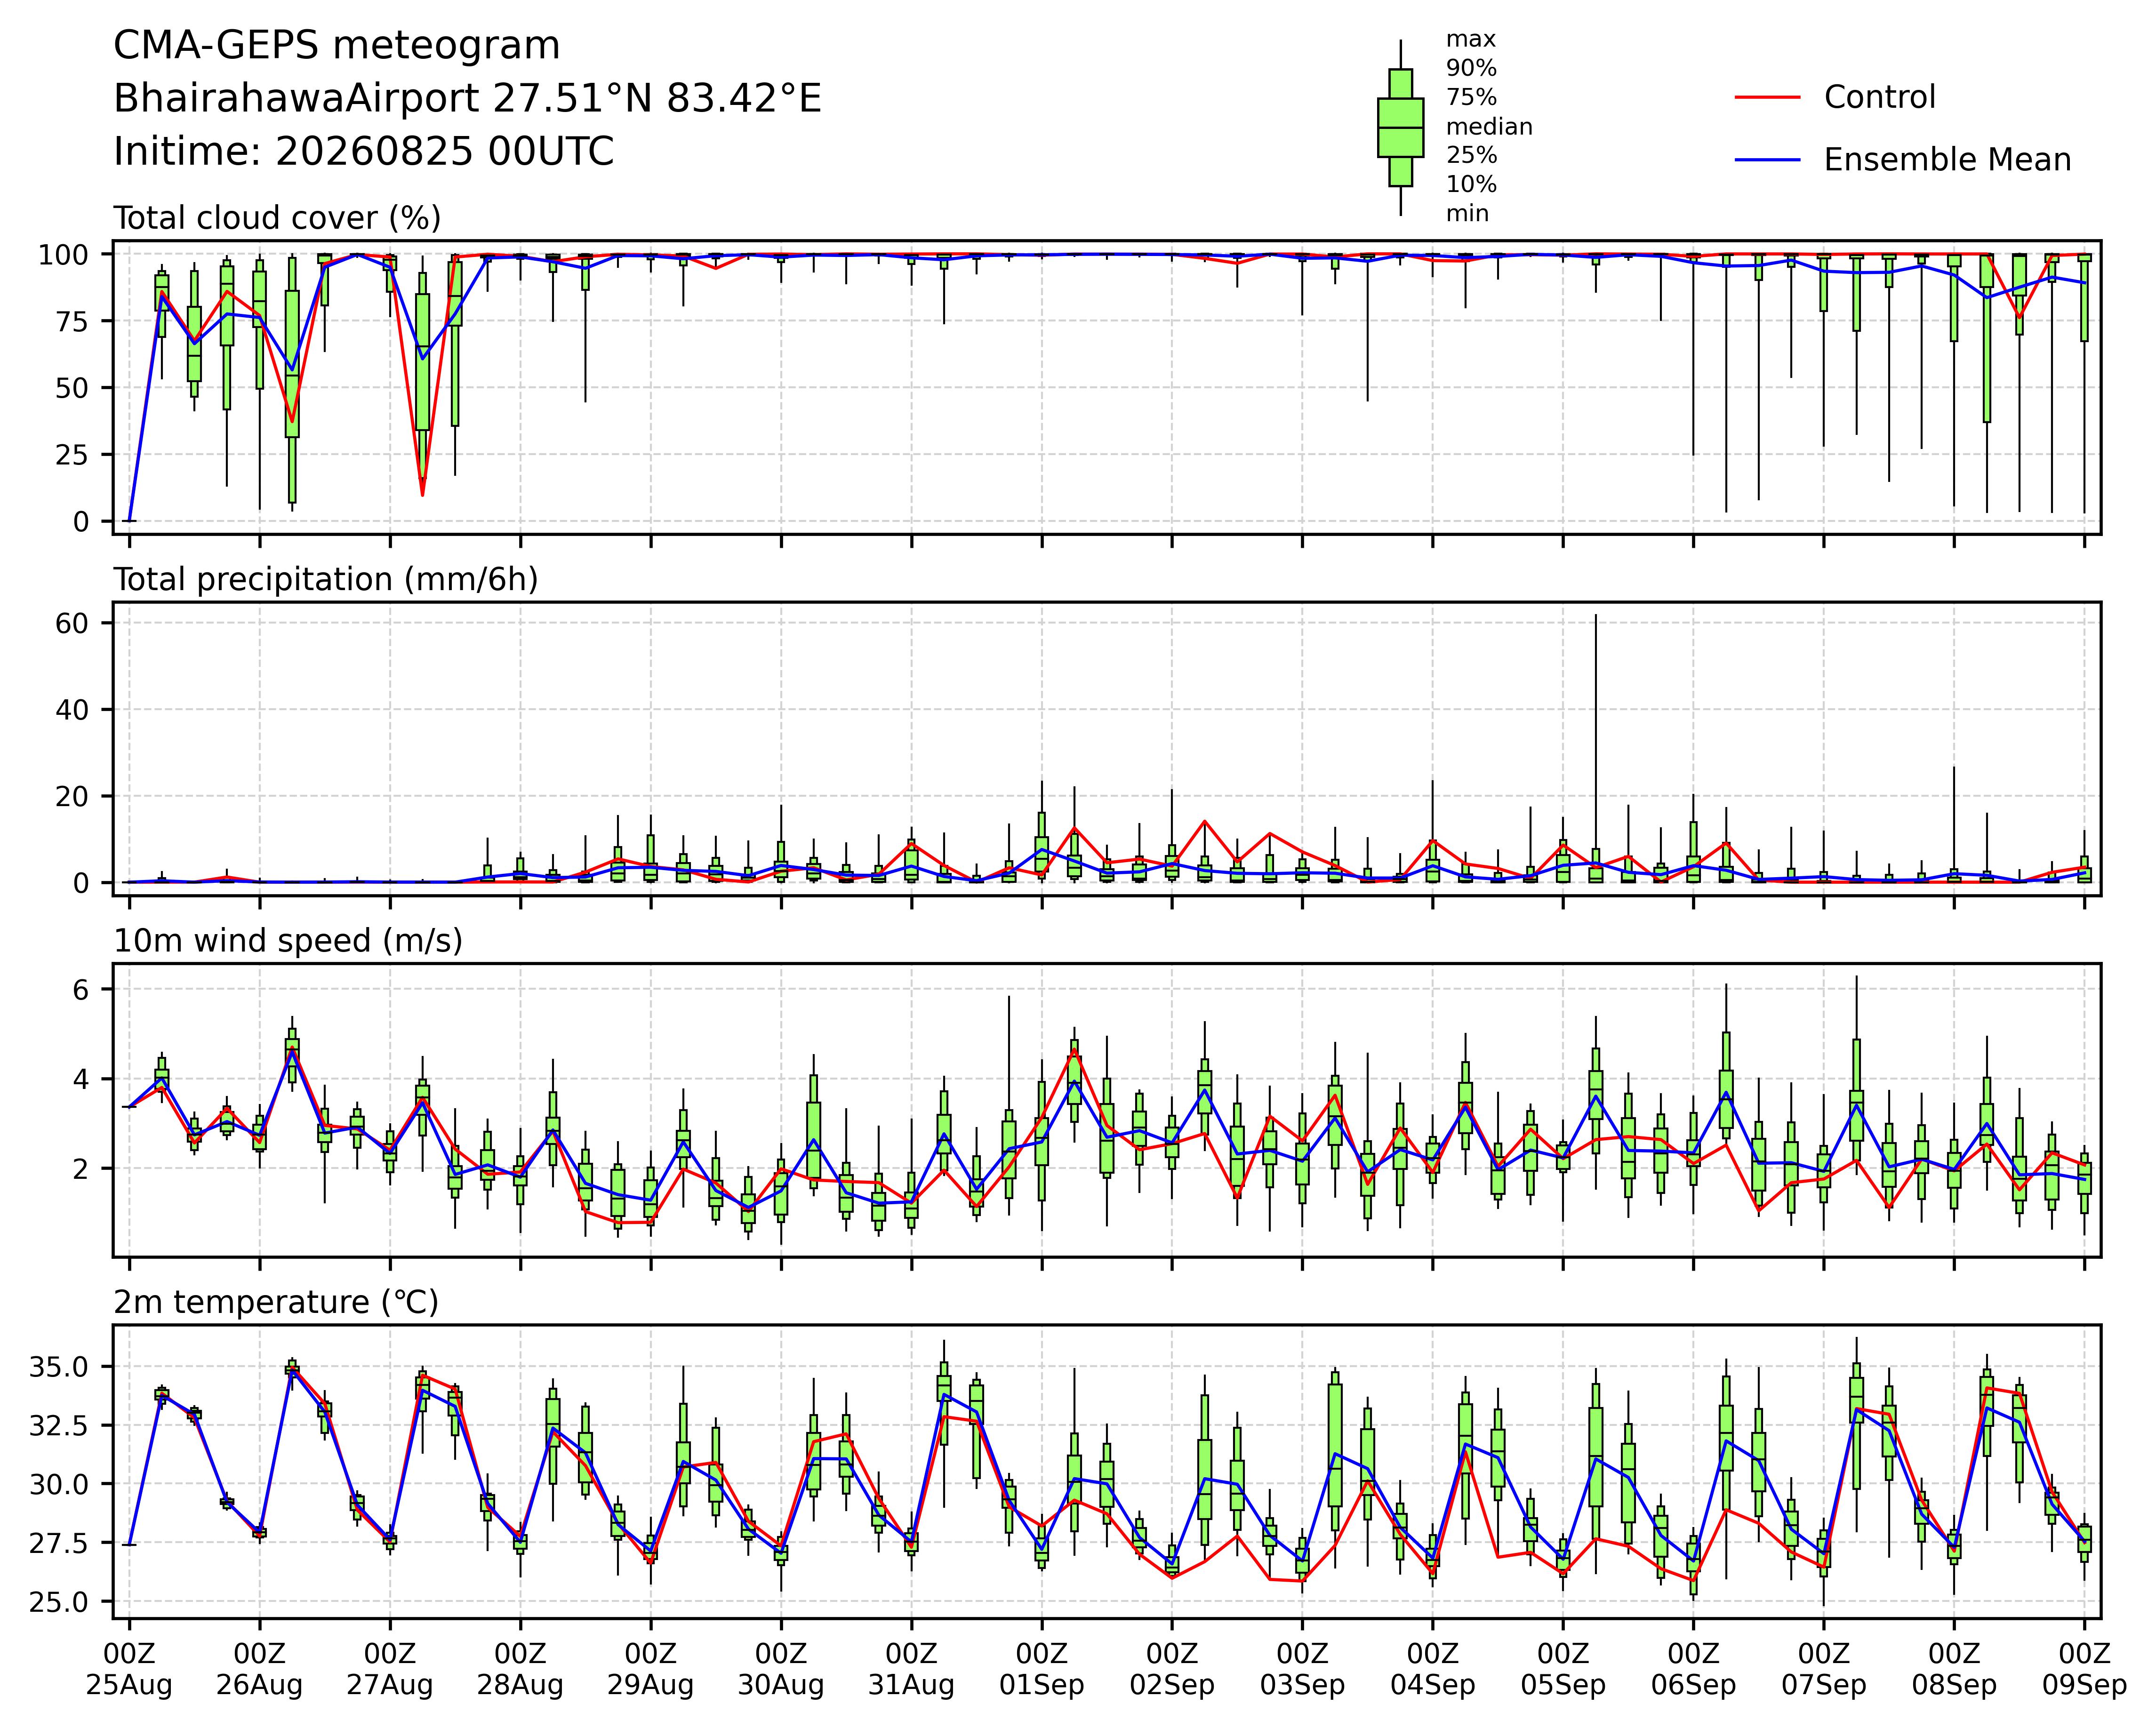Click the '25.0' temperature axis label
Screen dimensions: 2156x1728
(59, 1602)
